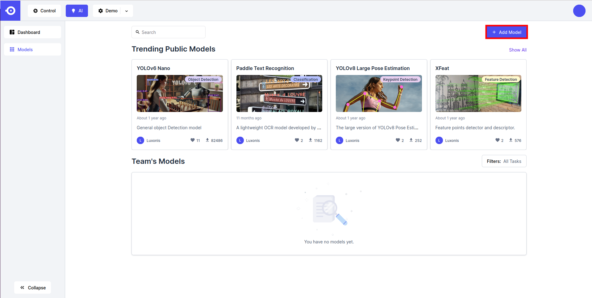The image size is (592, 298).
Task: Click Luxonis avatar on YOLOv8 Pose card
Action: point(340,140)
